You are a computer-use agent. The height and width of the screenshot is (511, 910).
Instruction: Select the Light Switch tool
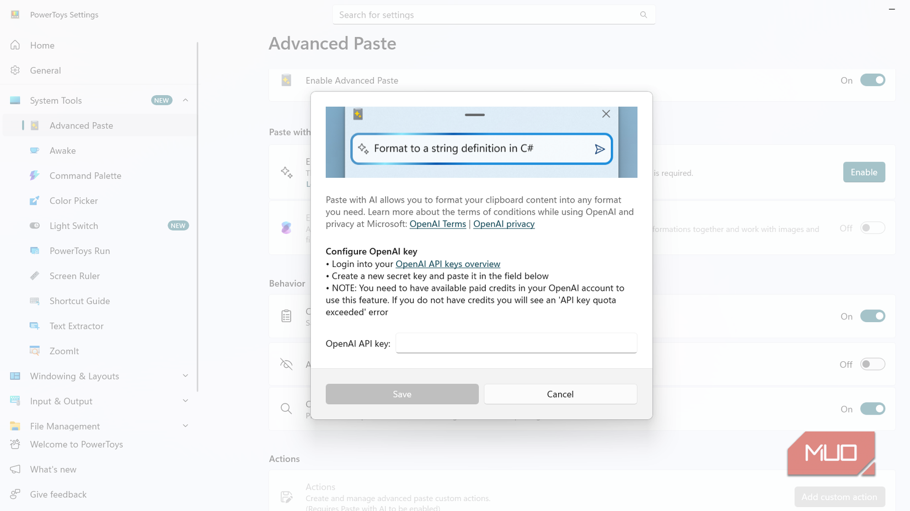click(x=74, y=226)
